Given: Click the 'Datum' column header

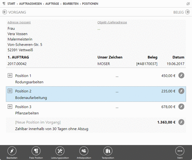Looking at the screenshot, I should click(x=178, y=57).
